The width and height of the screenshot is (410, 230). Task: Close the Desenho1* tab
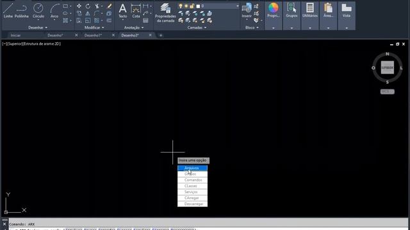click(113, 35)
